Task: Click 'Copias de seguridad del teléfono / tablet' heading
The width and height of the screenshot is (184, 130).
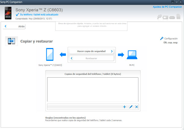Action: point(93,74)
